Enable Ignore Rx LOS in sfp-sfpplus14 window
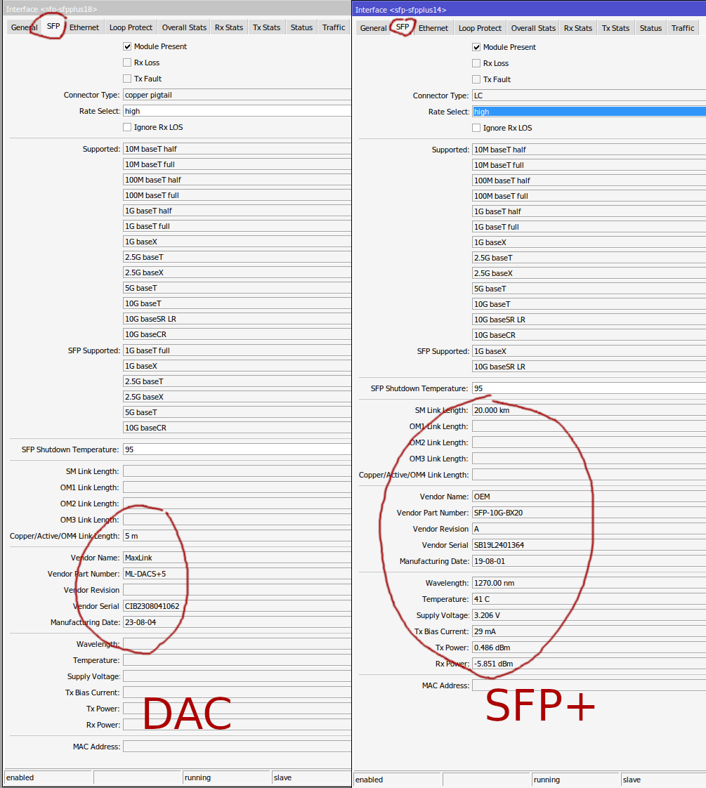The width and height of the screenshot is (706, 788). (x=476, y=128)
